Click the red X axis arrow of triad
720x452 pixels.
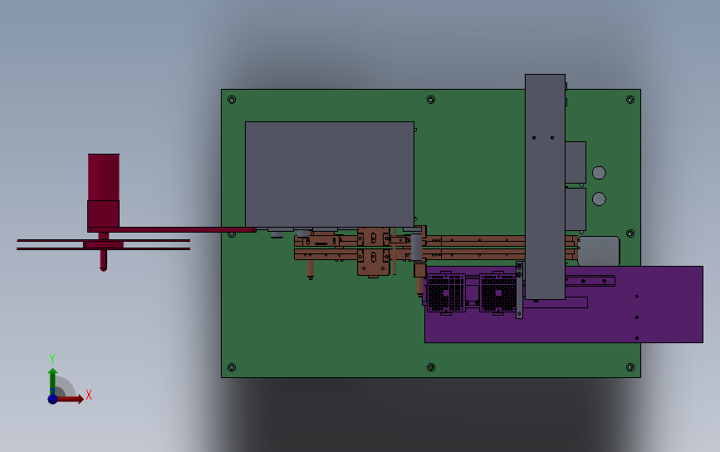point(71,399)
